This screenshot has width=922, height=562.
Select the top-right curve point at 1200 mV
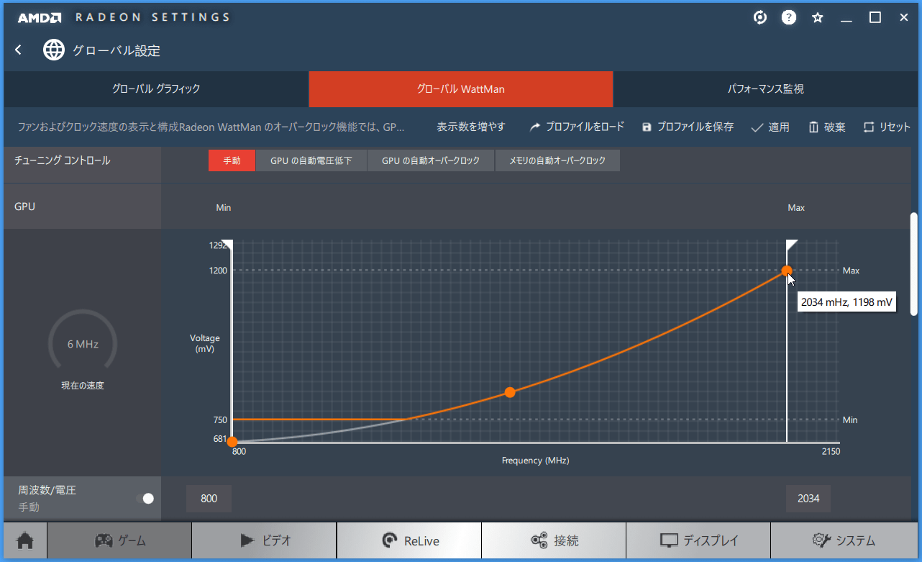787,271
